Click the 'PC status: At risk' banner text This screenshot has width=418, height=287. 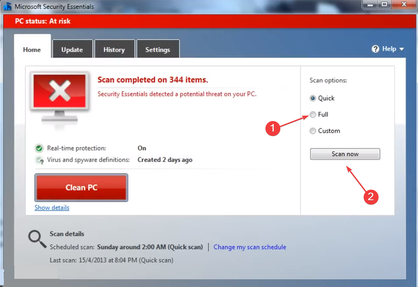pos(43,21)
